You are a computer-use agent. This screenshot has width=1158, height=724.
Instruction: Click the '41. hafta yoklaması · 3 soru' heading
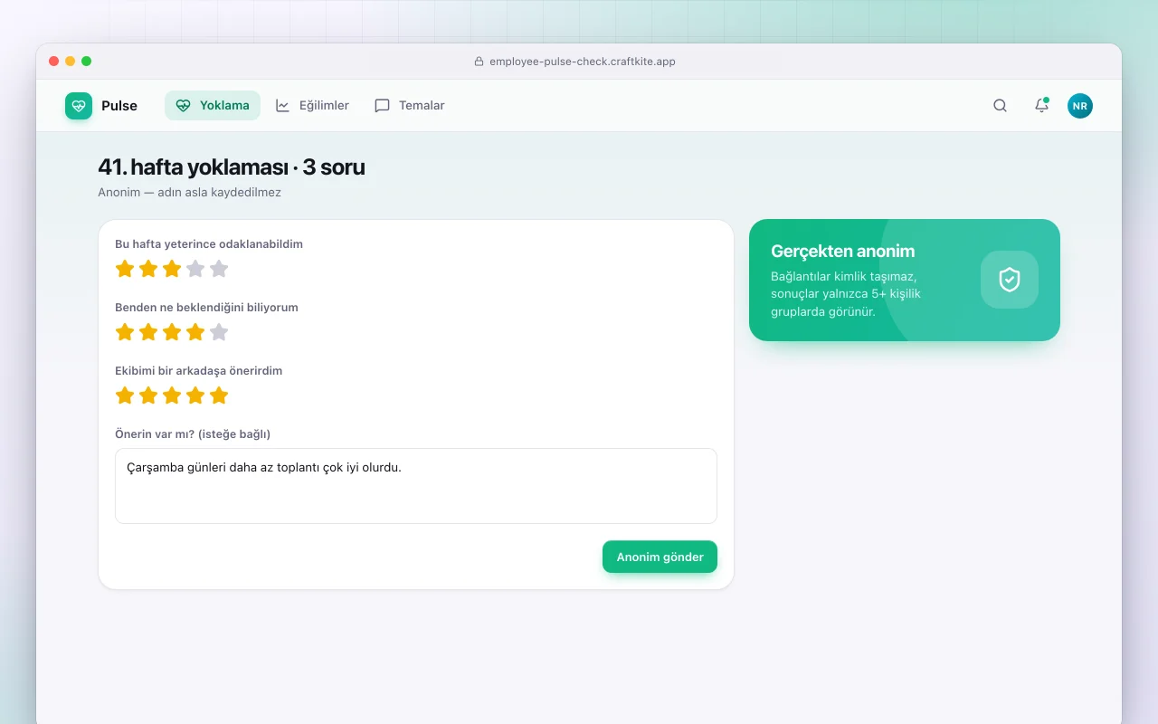[232, 167]
